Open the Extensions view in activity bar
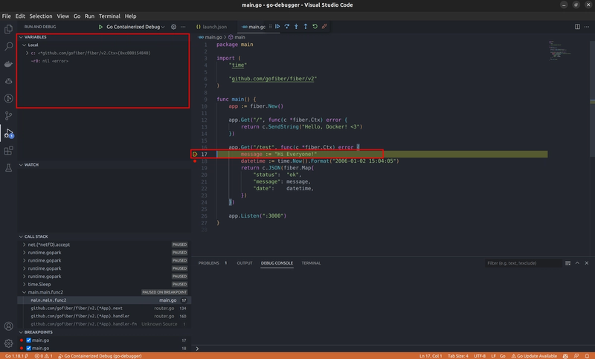The width and height of the screenshot is (595, 359). click(9, 151)
